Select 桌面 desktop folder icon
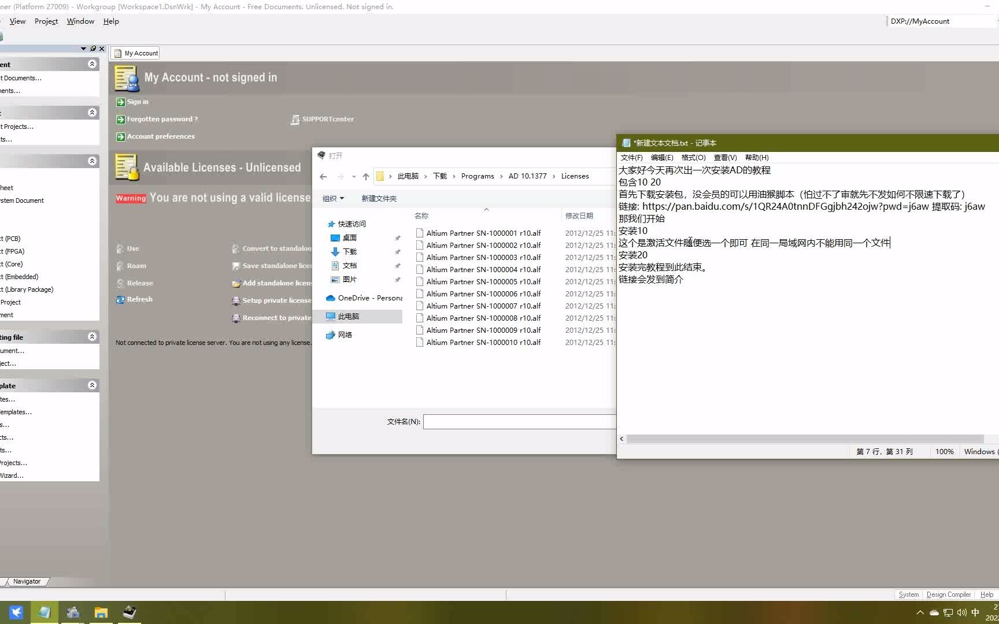Image resolution: width=999 pixels, height=624 pixels. point(335,238)
